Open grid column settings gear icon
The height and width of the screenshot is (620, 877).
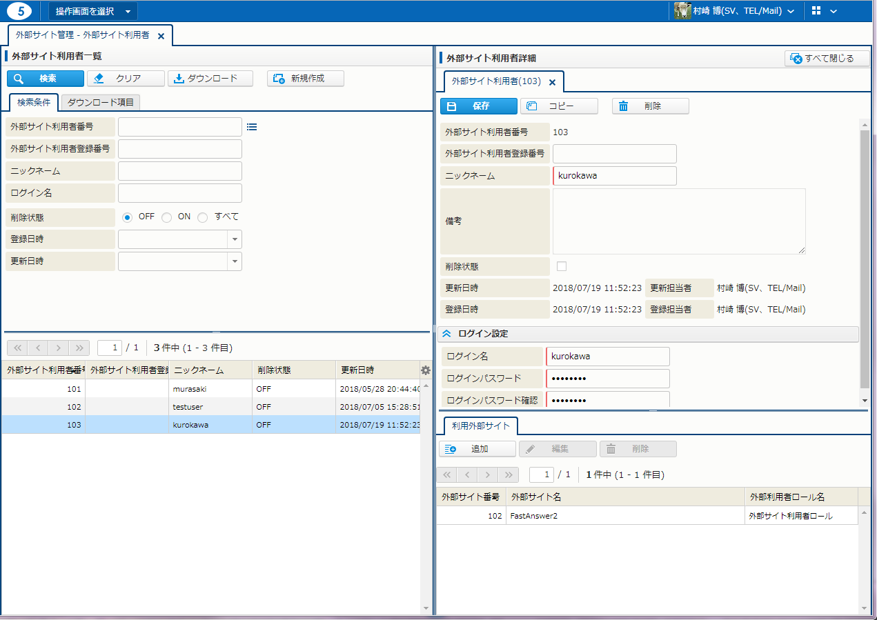[x=426, y=370]
